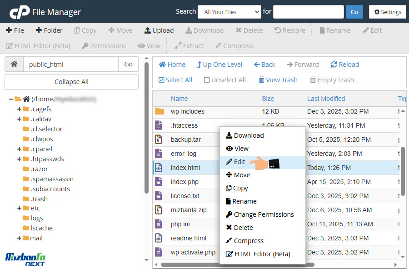Create a new file with +File
The width and height of the screenshot is (409, 269).
[x=15, y=30]
